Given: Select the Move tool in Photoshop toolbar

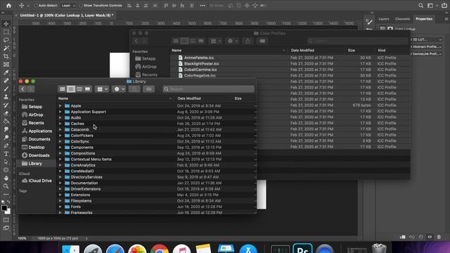Looking at the screenshot, I should tap(6, 24).
